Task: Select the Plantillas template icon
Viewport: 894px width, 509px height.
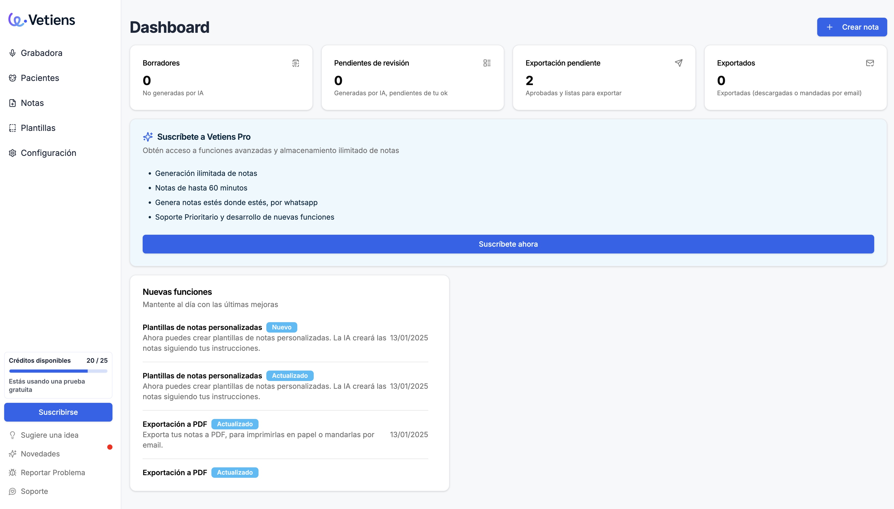Action: click(12, 128)
